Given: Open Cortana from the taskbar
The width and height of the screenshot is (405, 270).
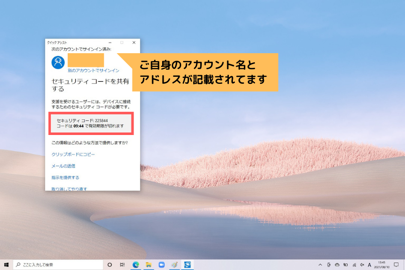Looking at the screenshot, I should pos(109,264).
